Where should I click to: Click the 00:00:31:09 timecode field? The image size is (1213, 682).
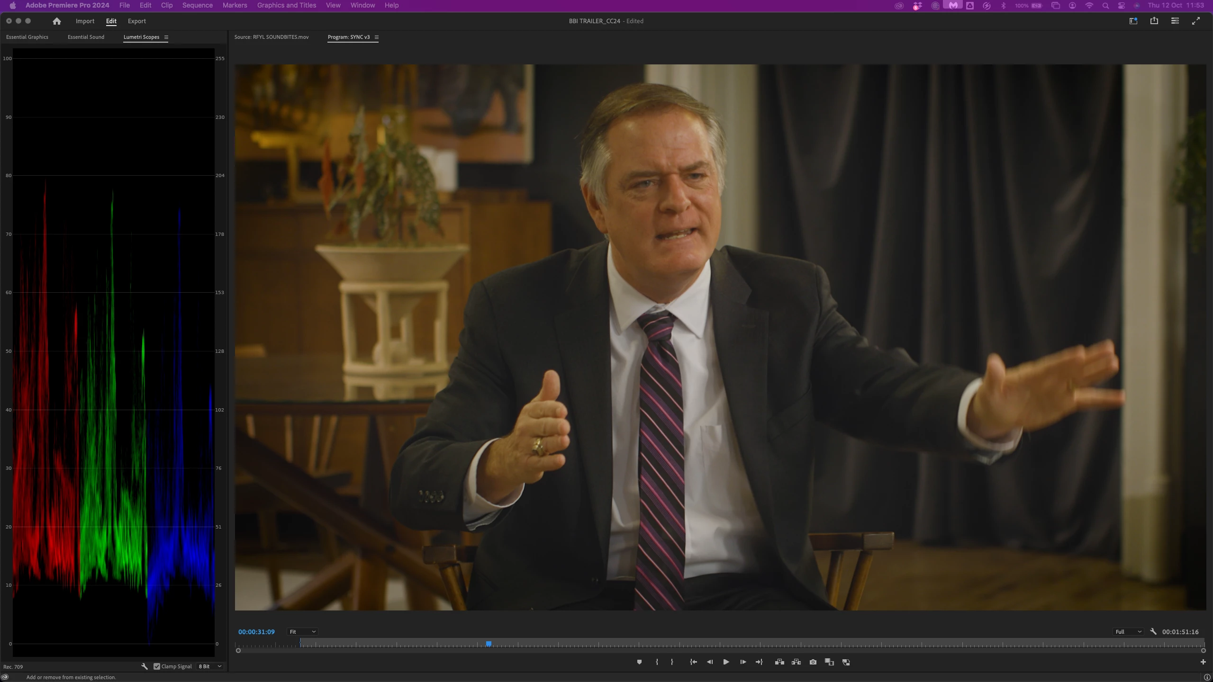click(x=256, y=632)
